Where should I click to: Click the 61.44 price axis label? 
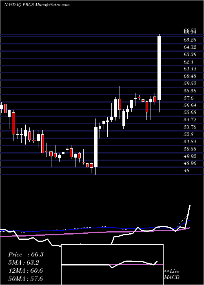coord(190,69)
